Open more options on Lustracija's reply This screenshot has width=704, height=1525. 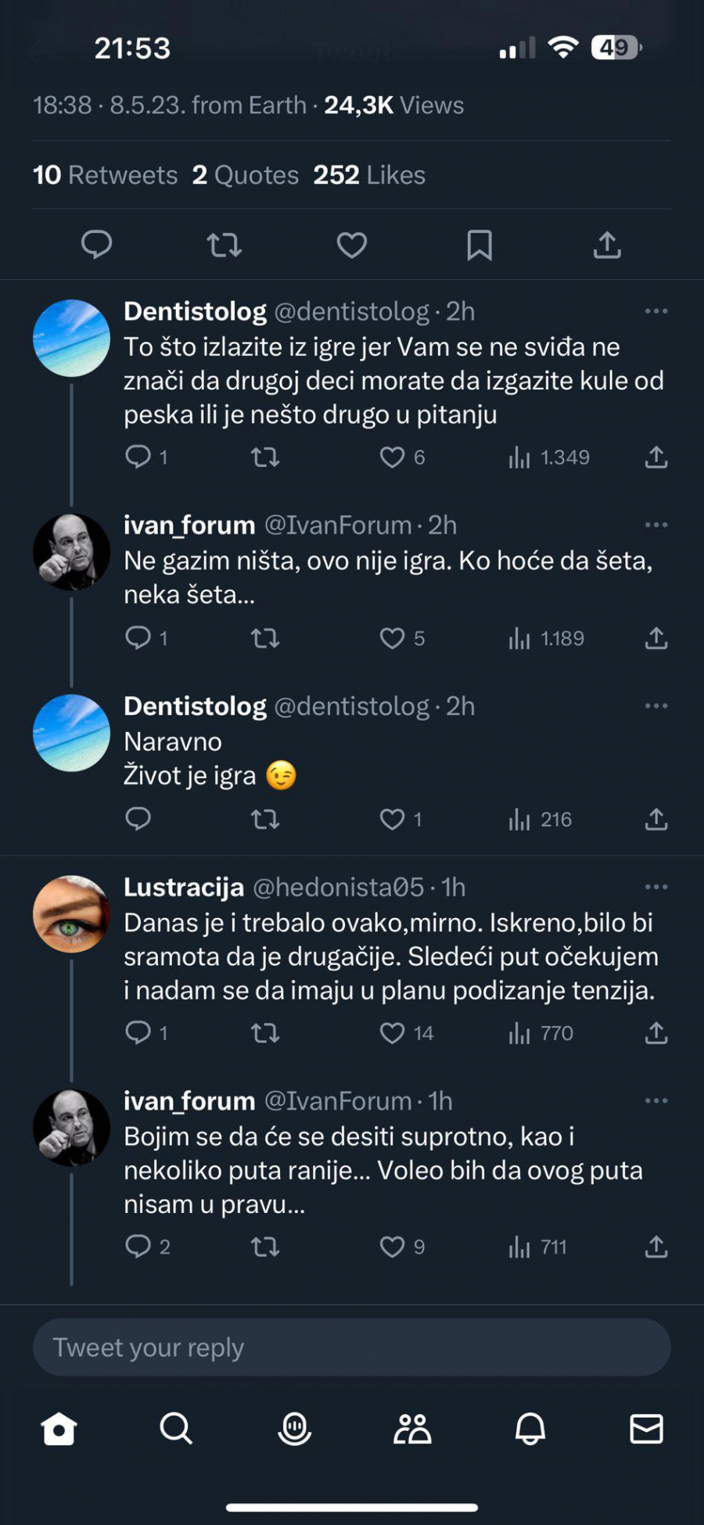coord(656,887)
